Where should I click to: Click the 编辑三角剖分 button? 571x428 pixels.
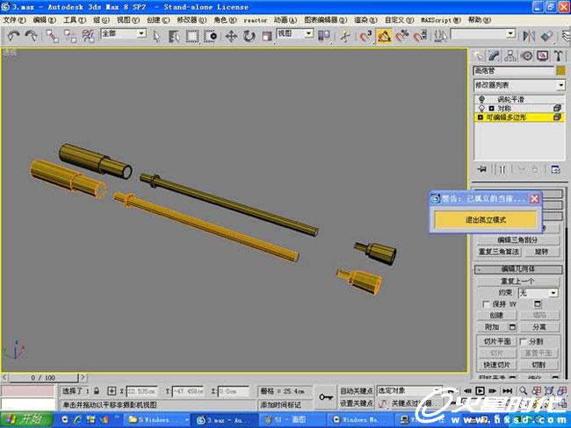click(x=517, y=240)
